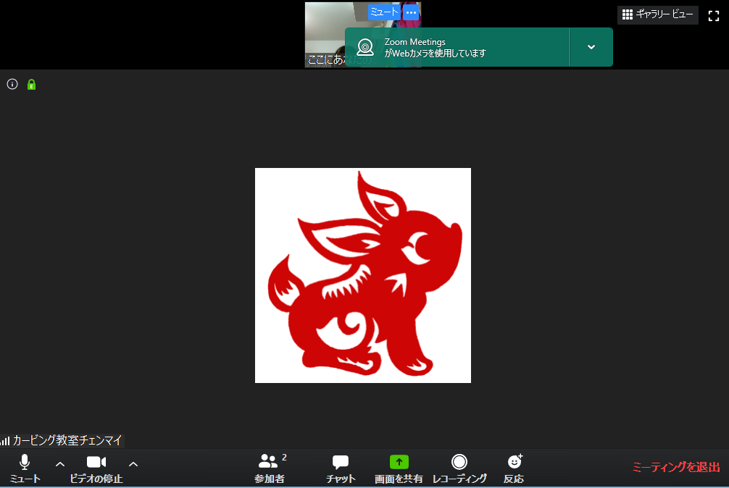Start screen sharing (画面を共有)

pos(399,468)
